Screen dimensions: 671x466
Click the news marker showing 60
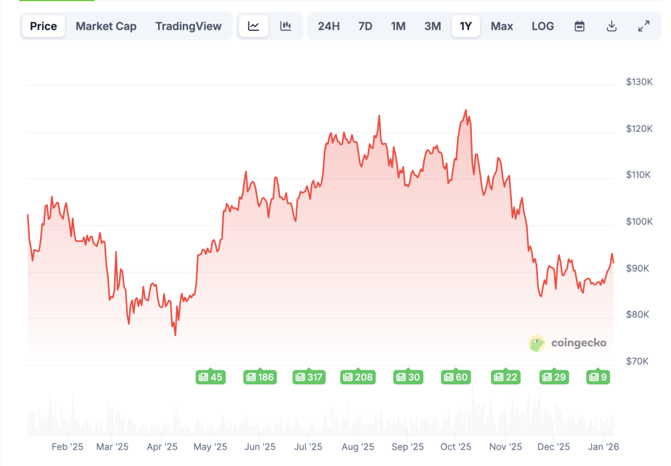click(x=456, y=377)
